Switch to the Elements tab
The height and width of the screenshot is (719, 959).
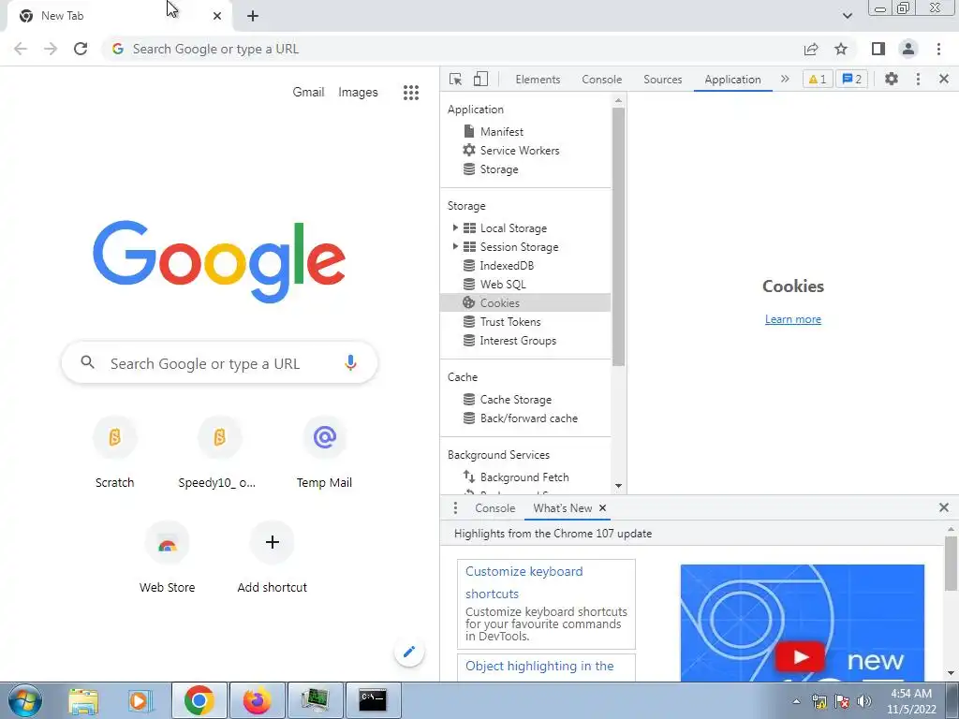538,80
